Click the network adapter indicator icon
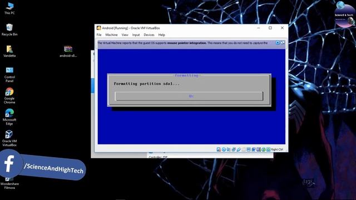356x200 pixels. click(x=234, y=149)
